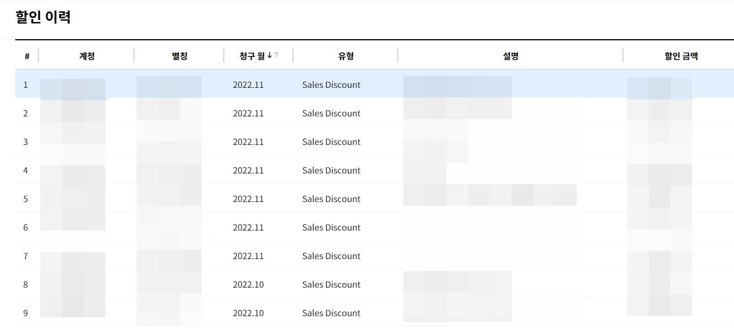Click the # column header
Image resolution: width=734 pixels, height=328 pixels.
(x=27, y=56)
